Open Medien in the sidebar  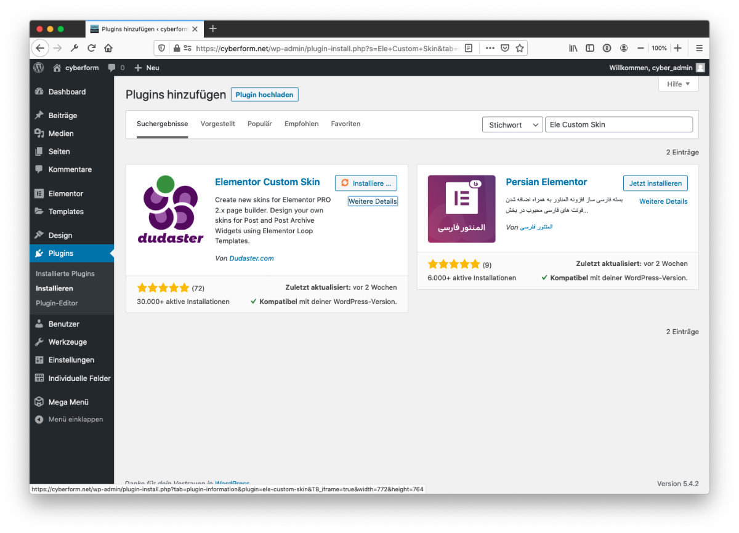71,134
